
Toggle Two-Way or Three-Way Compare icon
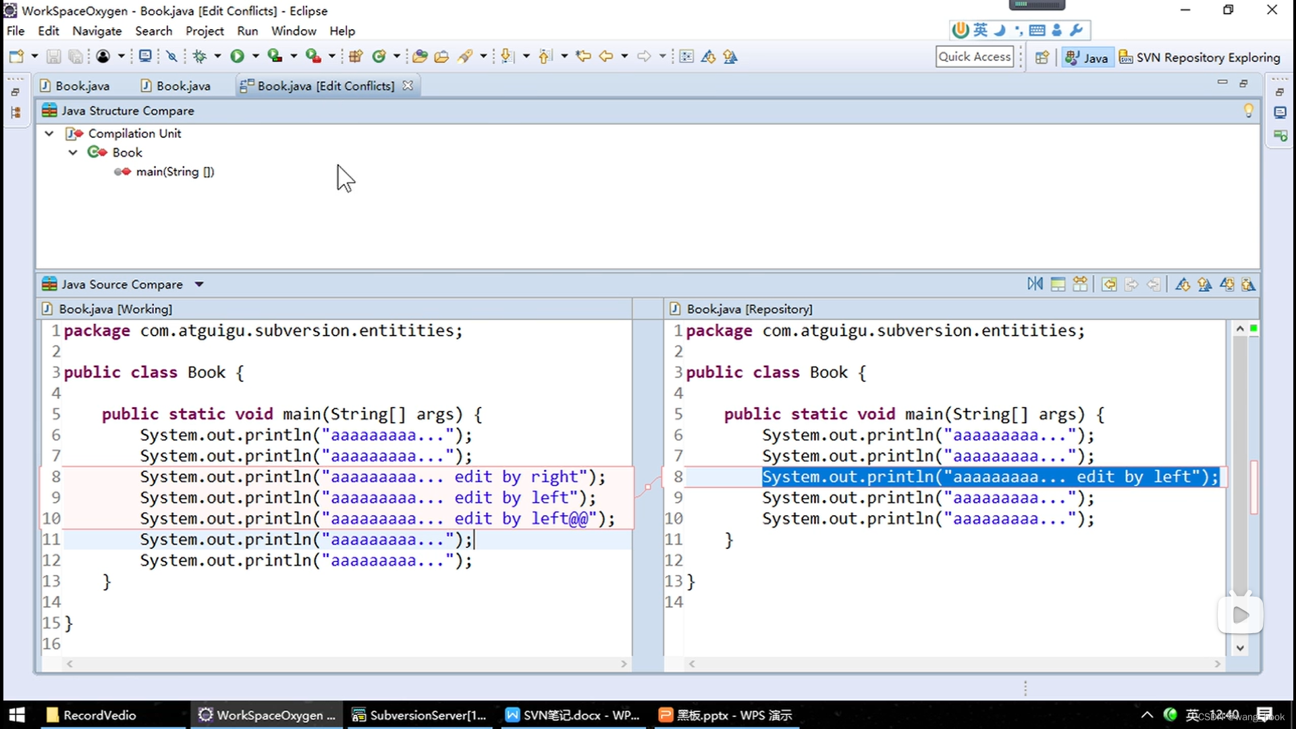(1080, 284)
